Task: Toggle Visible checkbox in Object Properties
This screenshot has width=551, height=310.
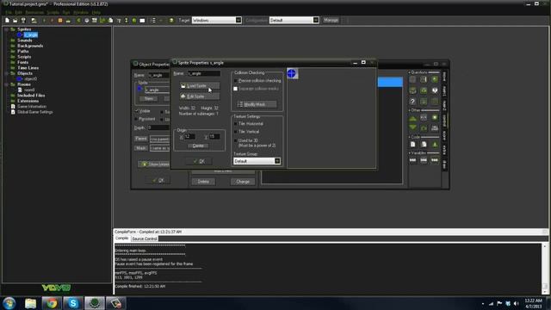Action: [x=137, y=111]
